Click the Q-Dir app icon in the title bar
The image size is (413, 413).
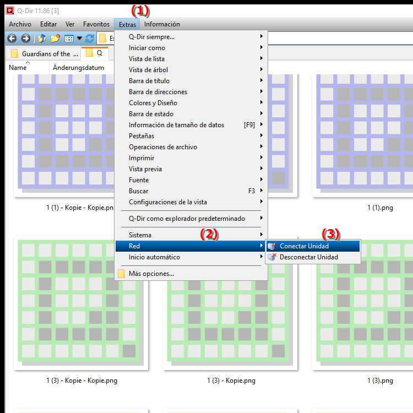tap(10, 10)
